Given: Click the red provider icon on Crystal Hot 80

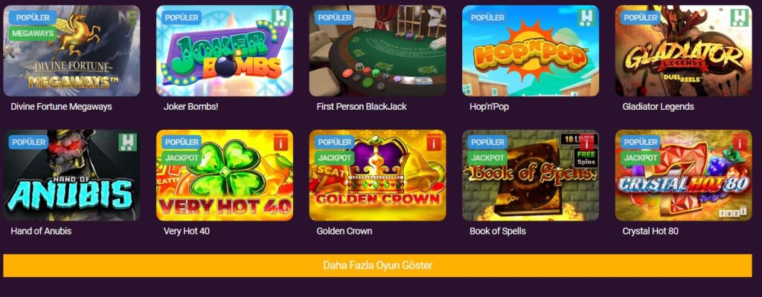Looking at the screenshot, I should [740, 143].
